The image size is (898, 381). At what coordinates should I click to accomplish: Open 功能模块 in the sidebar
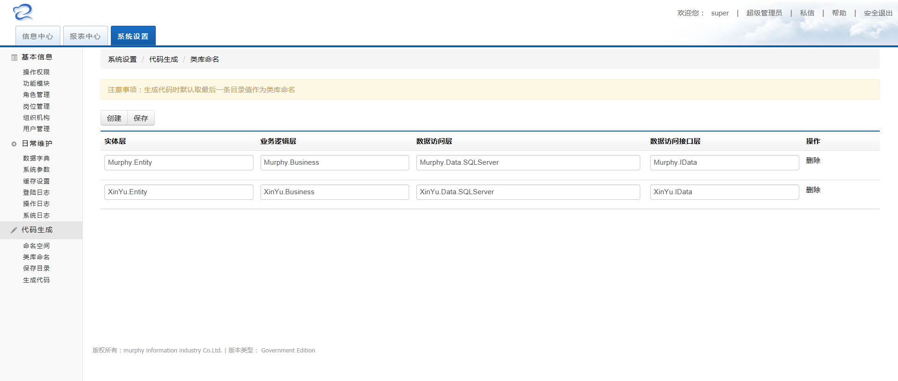36,83
